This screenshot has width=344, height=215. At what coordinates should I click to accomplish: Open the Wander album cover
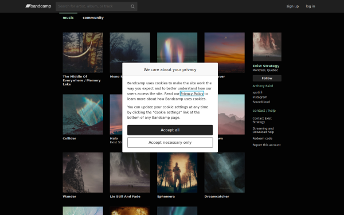click(x=83, y=173)
